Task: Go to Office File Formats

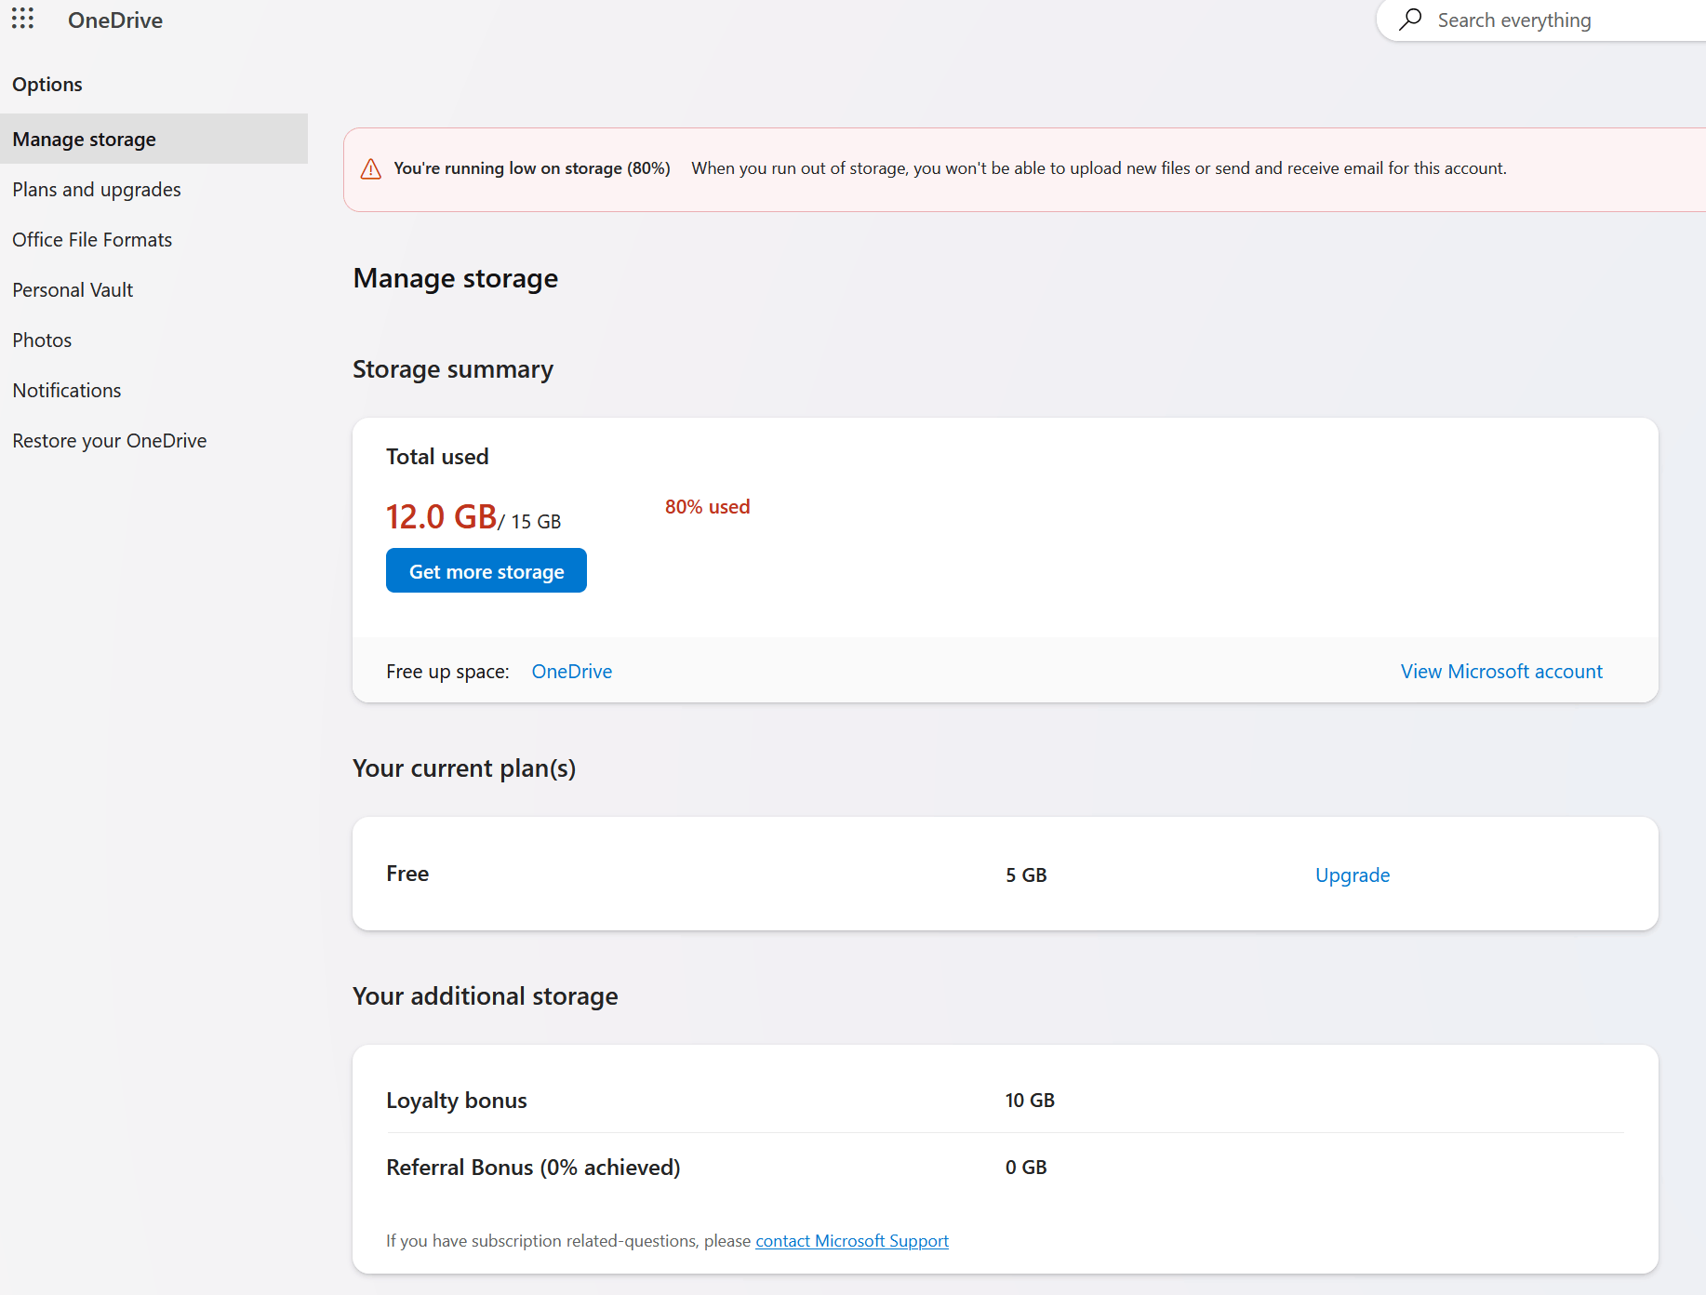Action: click(92, 240)
